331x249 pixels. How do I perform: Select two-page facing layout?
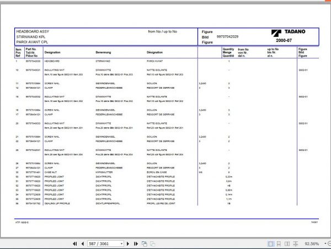point(287,244)
